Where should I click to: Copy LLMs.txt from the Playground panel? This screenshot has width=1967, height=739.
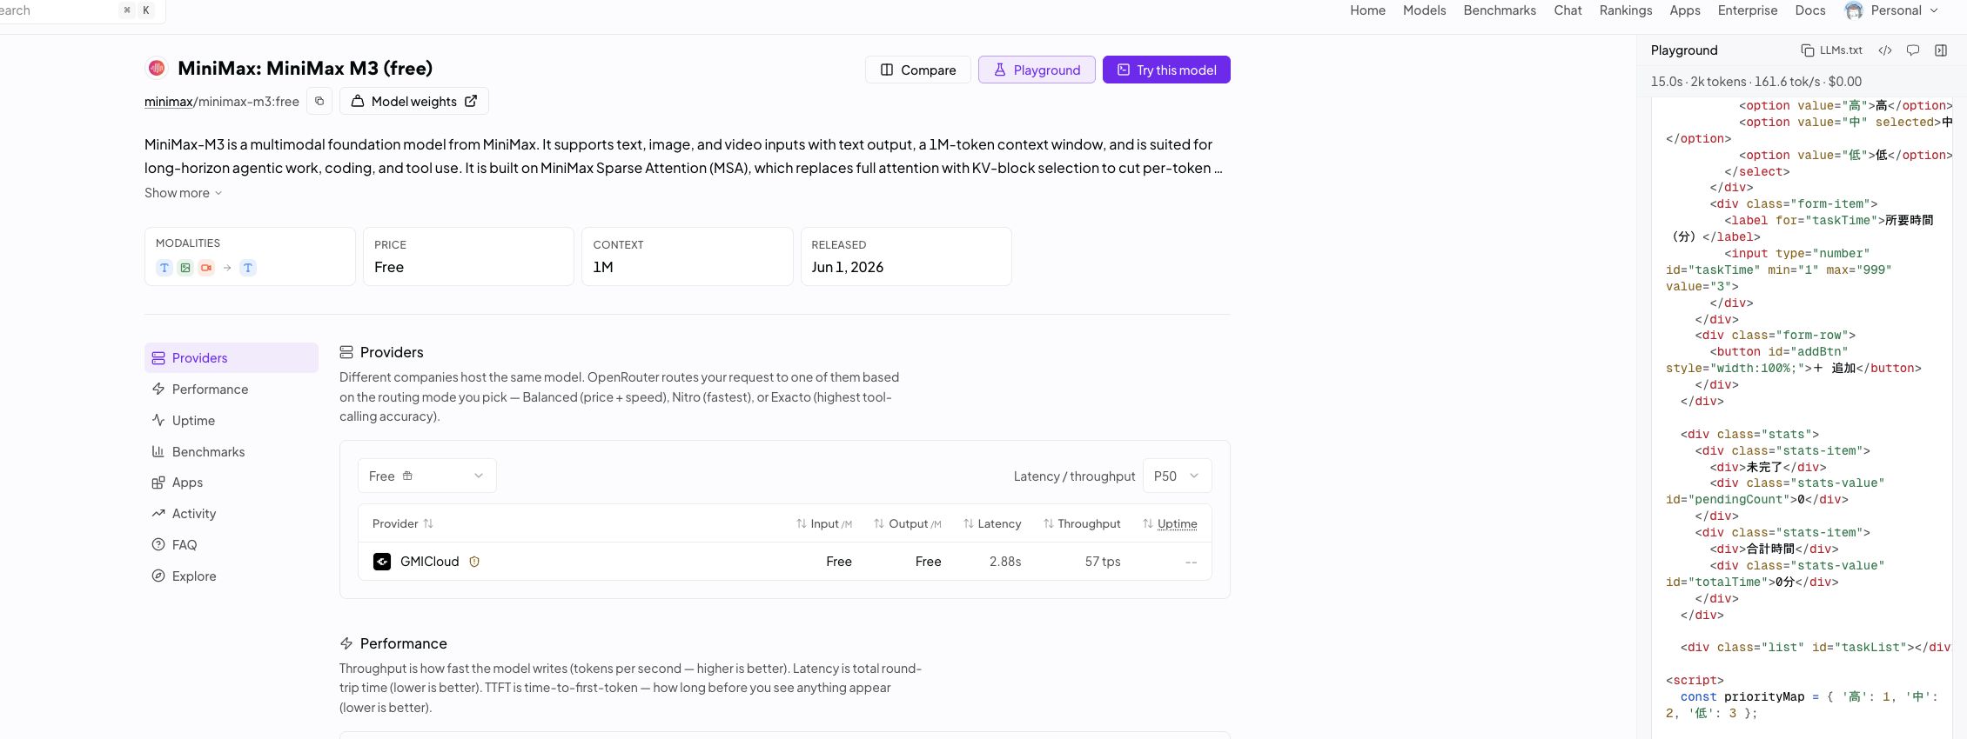coord(1832,50)
